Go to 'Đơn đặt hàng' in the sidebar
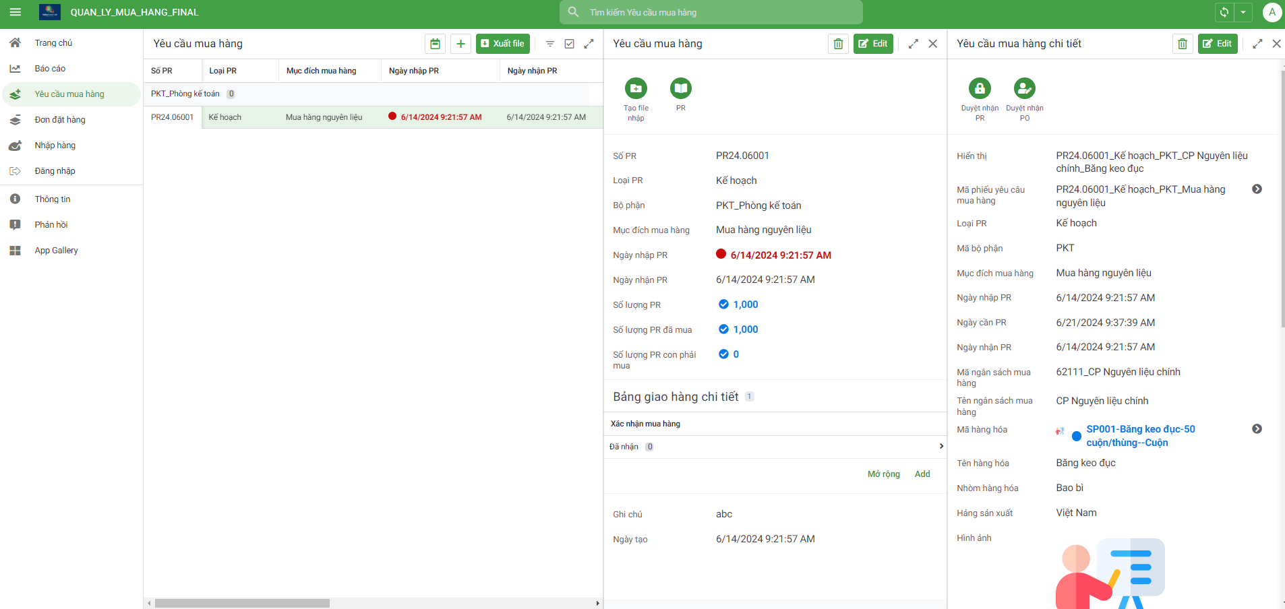1285x609 pixels. click(x=60, y=120)
